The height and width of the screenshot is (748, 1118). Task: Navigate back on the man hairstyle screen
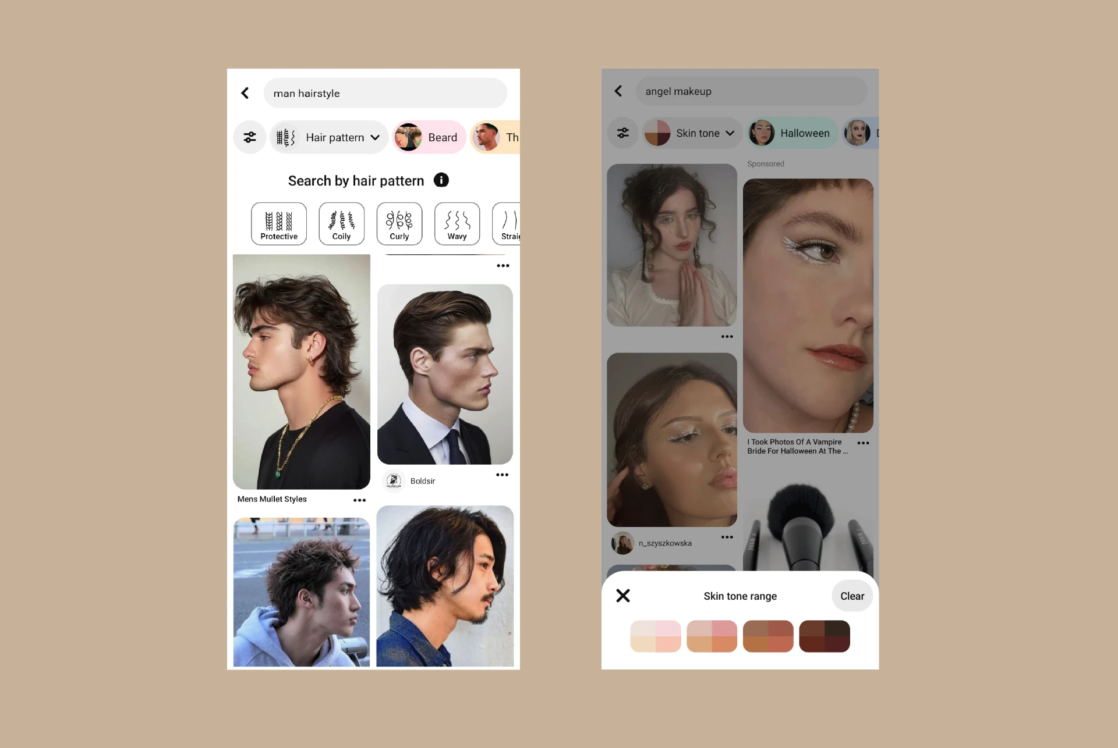(x=245, y=92)
